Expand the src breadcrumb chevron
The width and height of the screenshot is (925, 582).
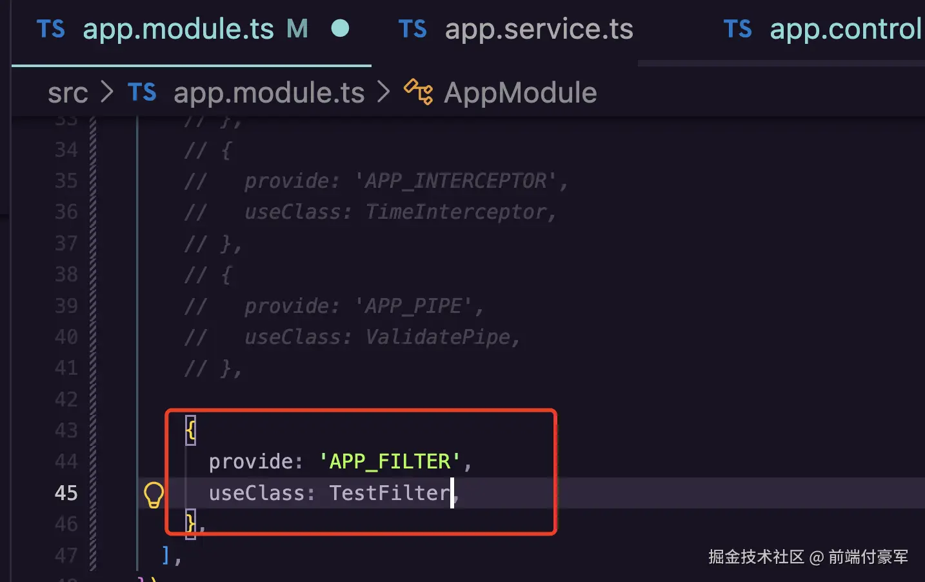pos(107,92)
